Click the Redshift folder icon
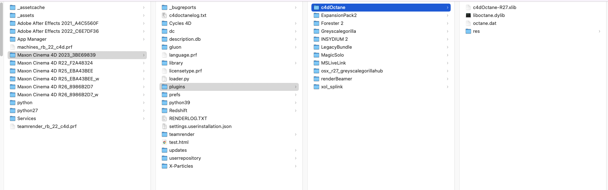Screen dimensions: 608x190 165,110
